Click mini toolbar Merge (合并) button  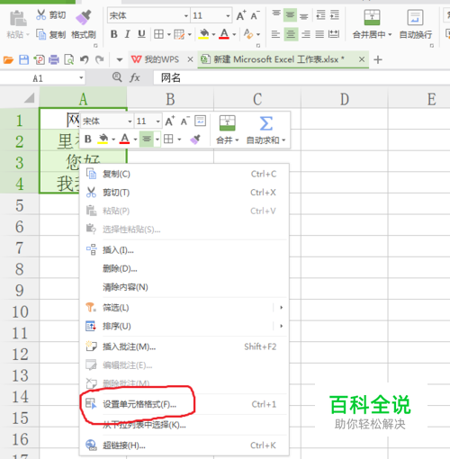click(227, 130)
